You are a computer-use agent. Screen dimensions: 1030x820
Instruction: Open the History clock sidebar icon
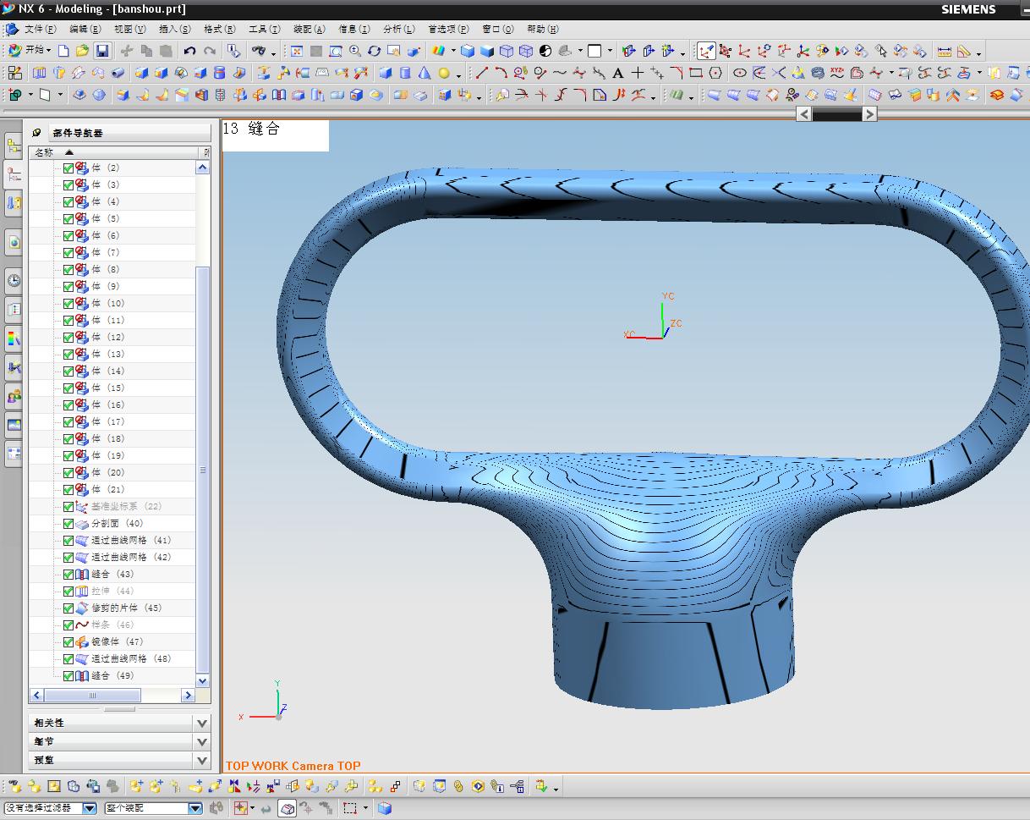coord(14,281)
